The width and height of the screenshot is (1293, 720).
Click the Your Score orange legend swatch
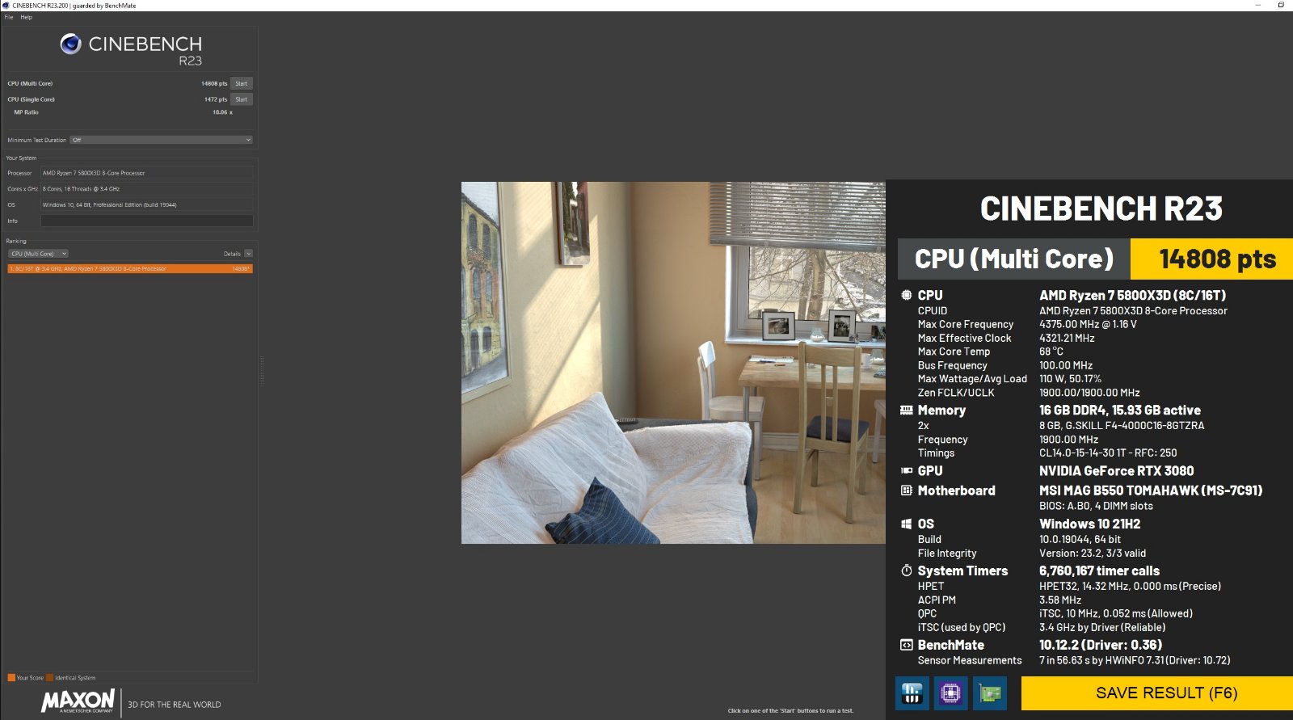coord(11,678)
